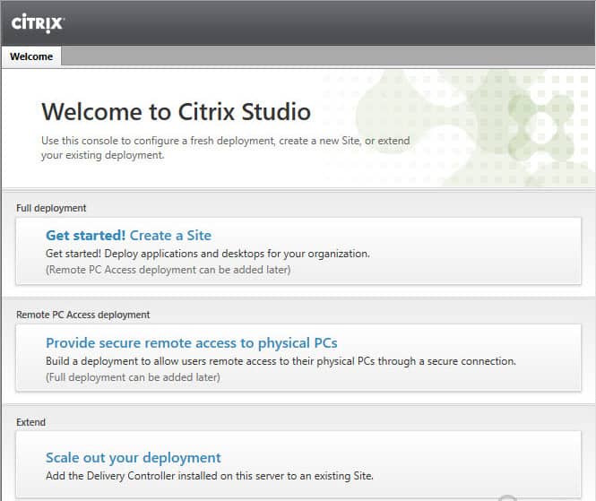Click '(Full deployment can be added later)' note
This screenshot has height=501, width=596.
[x=133, y=377]
